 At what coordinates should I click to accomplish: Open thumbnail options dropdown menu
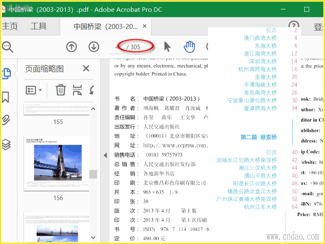pyautogui.click(x=34, y=90)
